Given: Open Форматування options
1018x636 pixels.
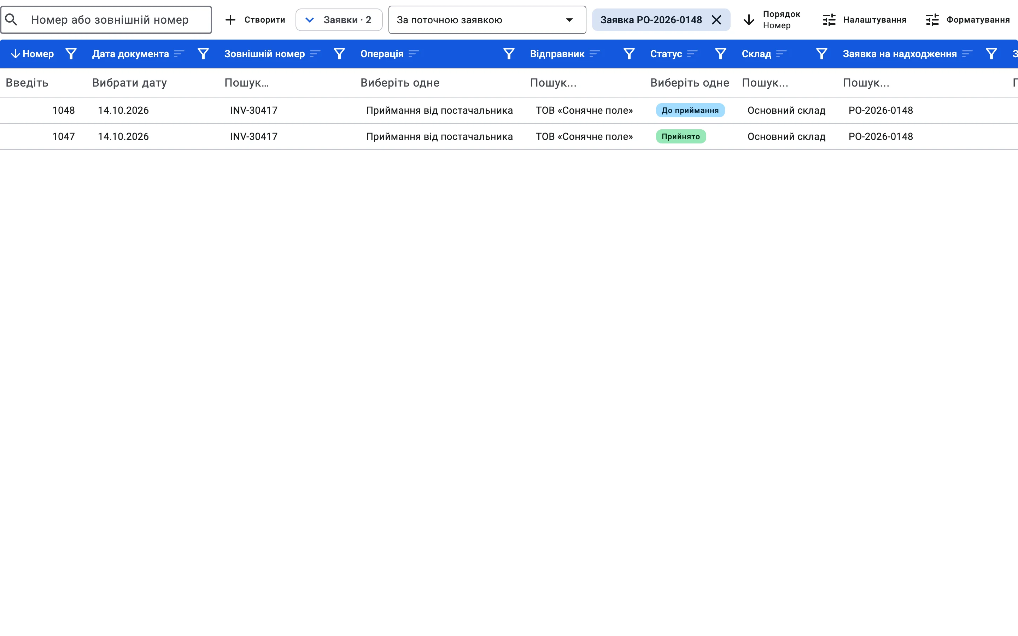Looking at the screenshot, I should 967,20.
